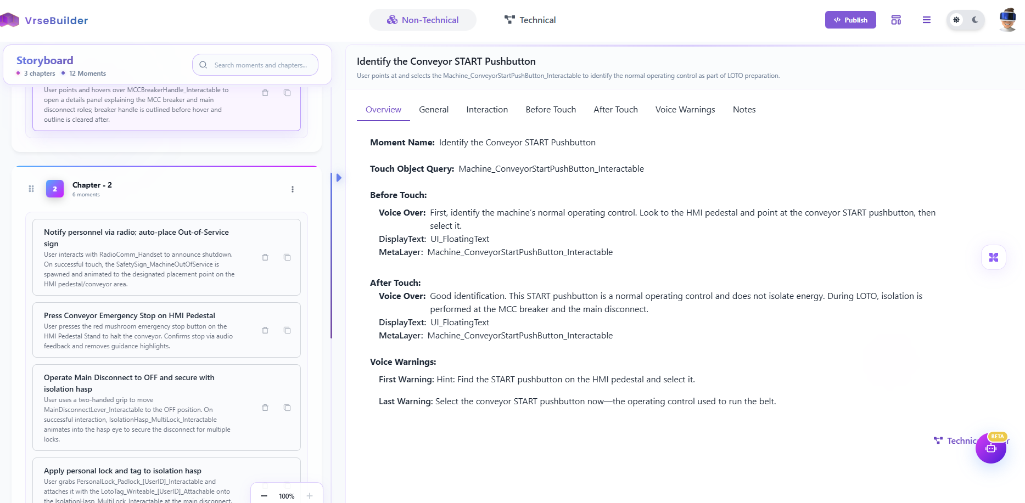
Task: Switch to Non-Technical mode
Action: point(423,20)
